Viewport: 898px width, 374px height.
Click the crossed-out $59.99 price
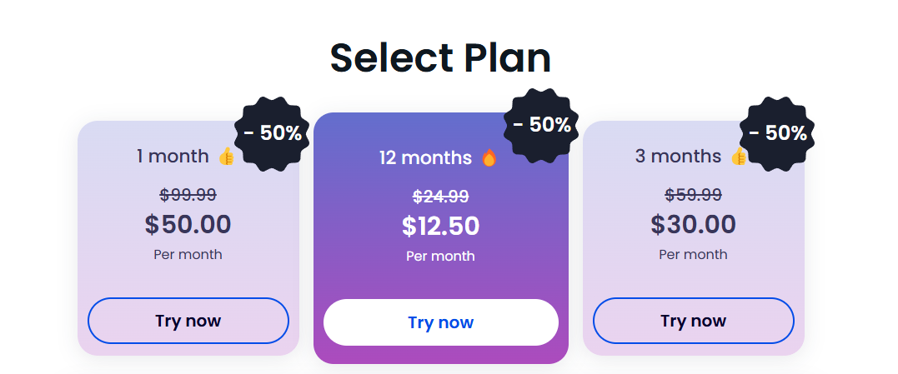tap(693, 195)
